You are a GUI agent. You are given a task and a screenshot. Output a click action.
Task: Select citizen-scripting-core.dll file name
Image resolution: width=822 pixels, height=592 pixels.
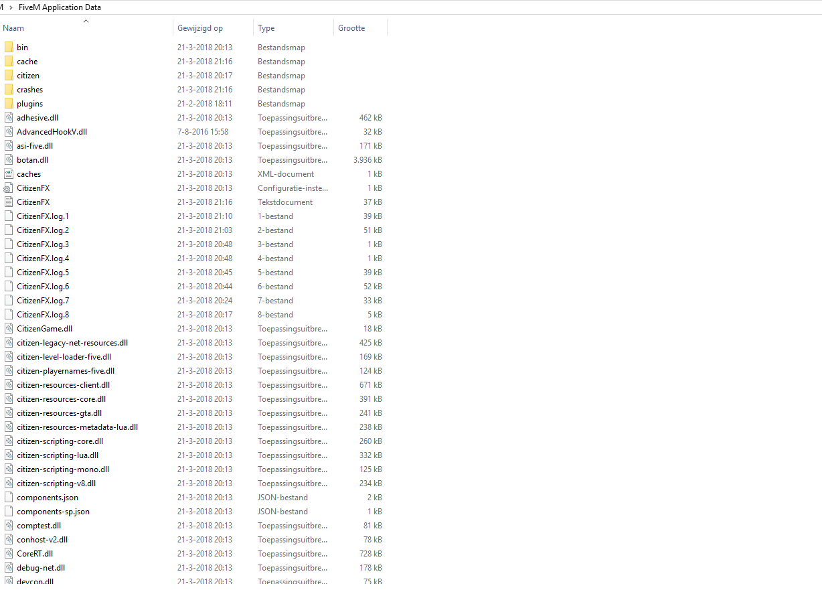tap(60, 441)
